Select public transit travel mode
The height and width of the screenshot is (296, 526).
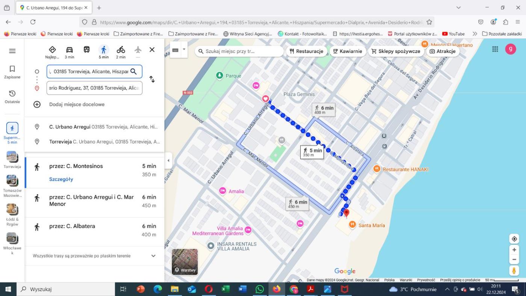tap(86, 50)
